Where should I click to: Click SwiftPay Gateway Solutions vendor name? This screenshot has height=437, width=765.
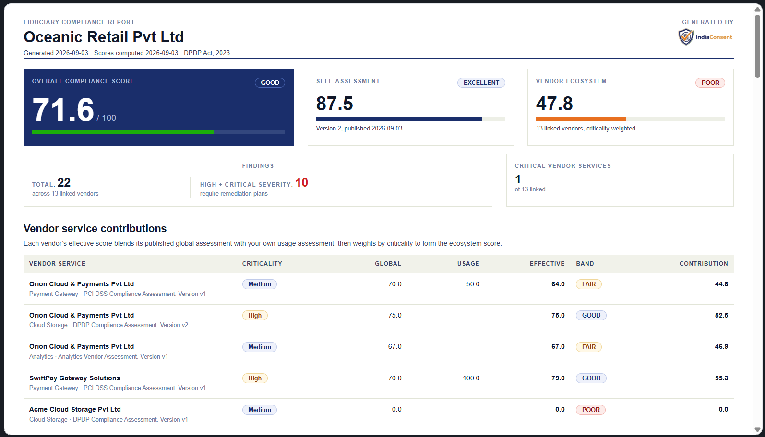[74, 378]
